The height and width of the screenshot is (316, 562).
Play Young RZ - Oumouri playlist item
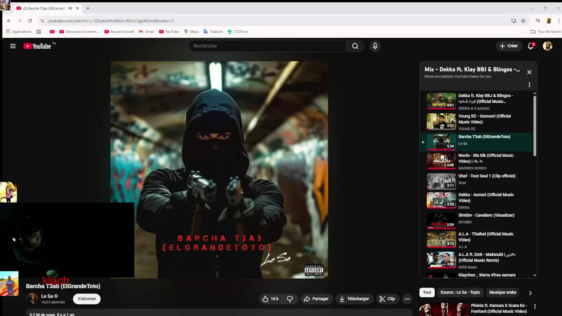pyautogui.click(x=476, y=122)
